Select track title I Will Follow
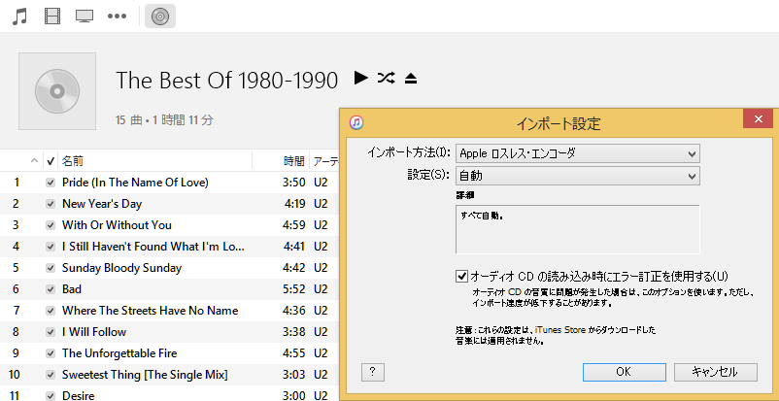 [x=94, y=332]
